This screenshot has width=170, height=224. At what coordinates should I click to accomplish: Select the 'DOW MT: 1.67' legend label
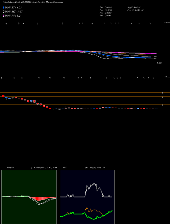pos(14,12)
